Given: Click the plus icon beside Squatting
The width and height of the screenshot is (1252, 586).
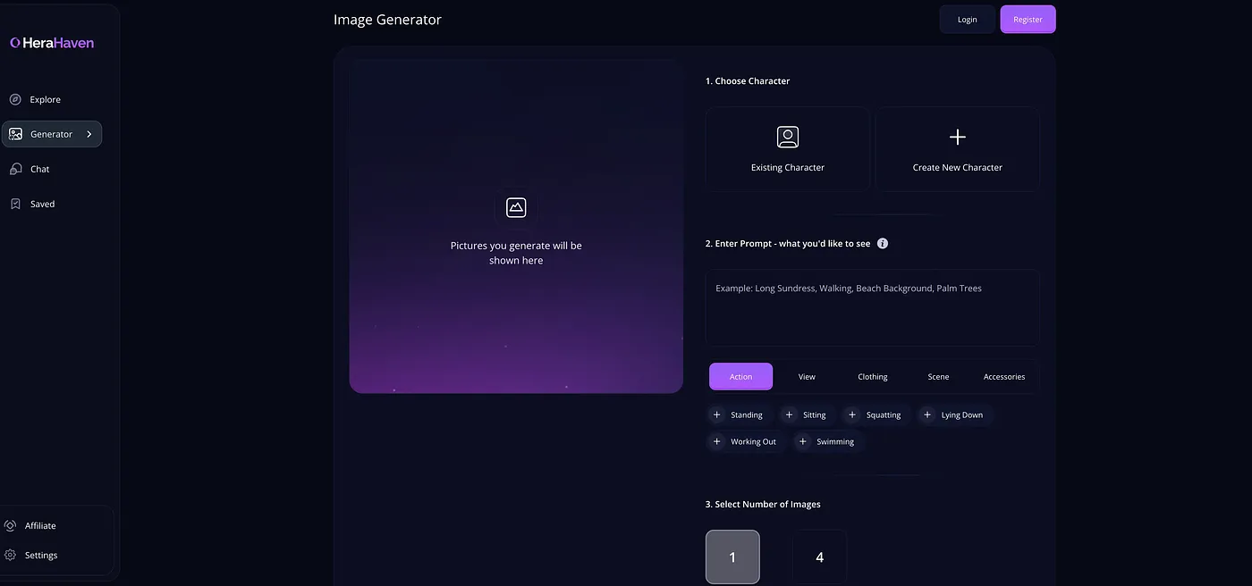Looking at the screenshot, I should [852, 414].
